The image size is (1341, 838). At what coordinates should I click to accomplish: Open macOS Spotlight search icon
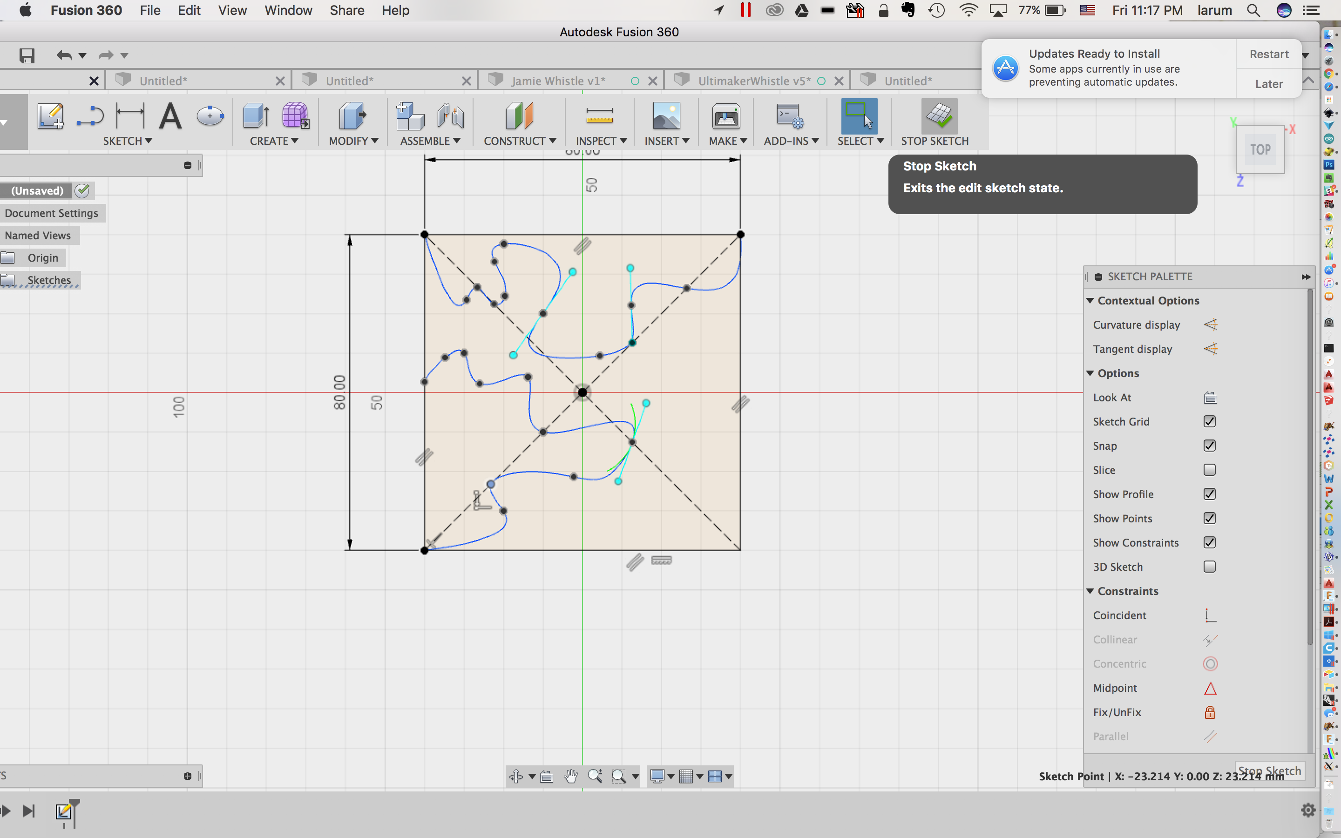coord(1253,11)
